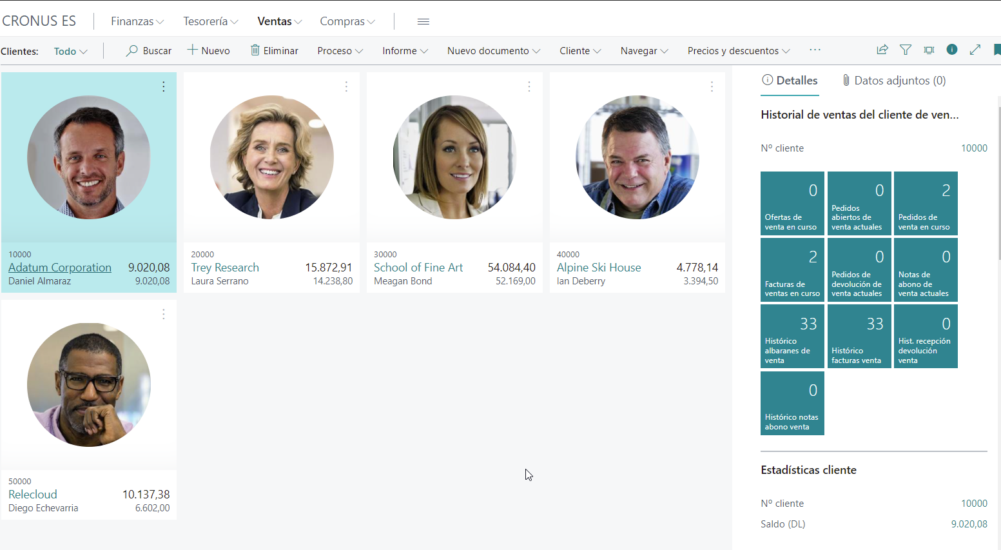The width and height of the screenshot is (1001, 550).
Task: Open the filter pane funnel icon
Action: coord(906,50)
